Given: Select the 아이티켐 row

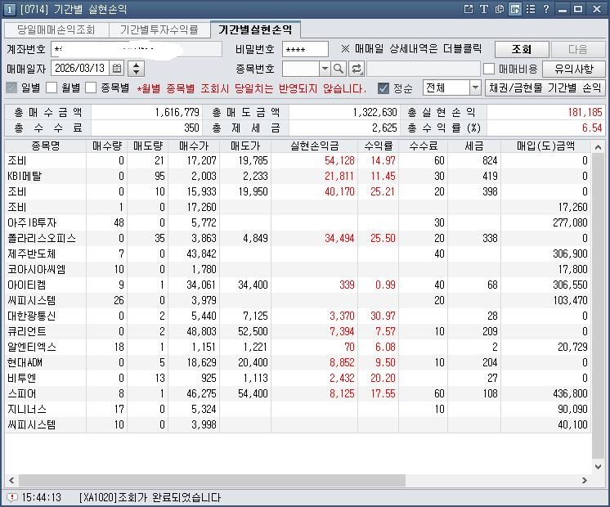Looking at the screenshot, I should coord(298,285).
